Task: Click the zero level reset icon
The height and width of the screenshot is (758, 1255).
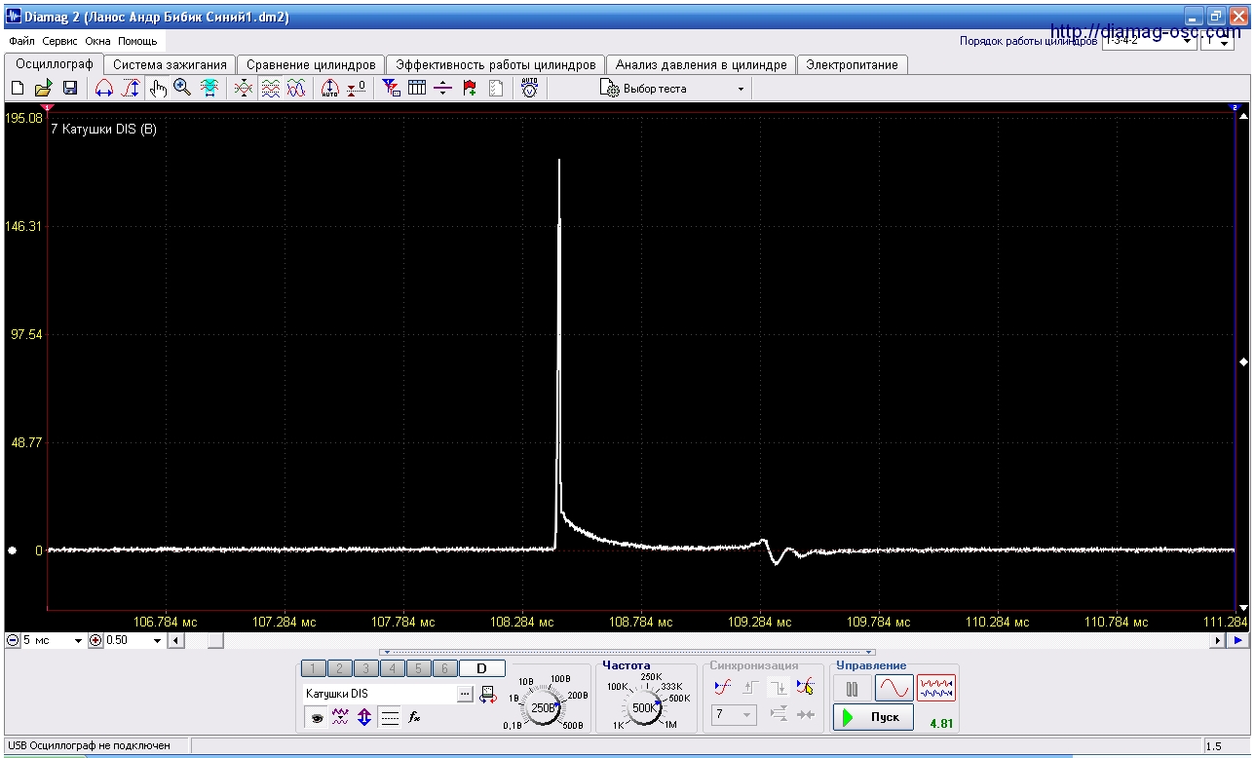Action: click(x=356, y=89)
